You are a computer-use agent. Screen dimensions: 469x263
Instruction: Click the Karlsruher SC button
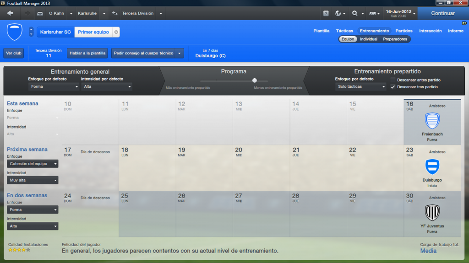(x=55, y=32)
